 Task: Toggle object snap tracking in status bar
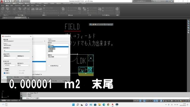(155, 101)
